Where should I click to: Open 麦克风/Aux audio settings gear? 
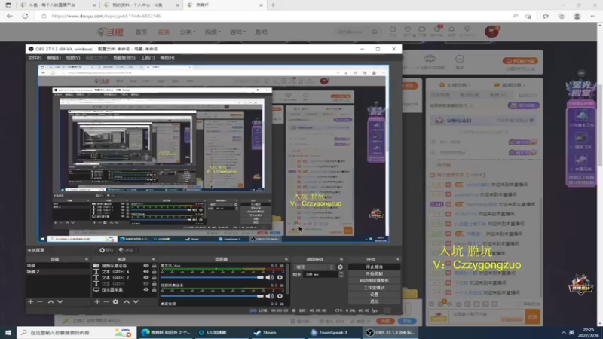coord(280,277)
